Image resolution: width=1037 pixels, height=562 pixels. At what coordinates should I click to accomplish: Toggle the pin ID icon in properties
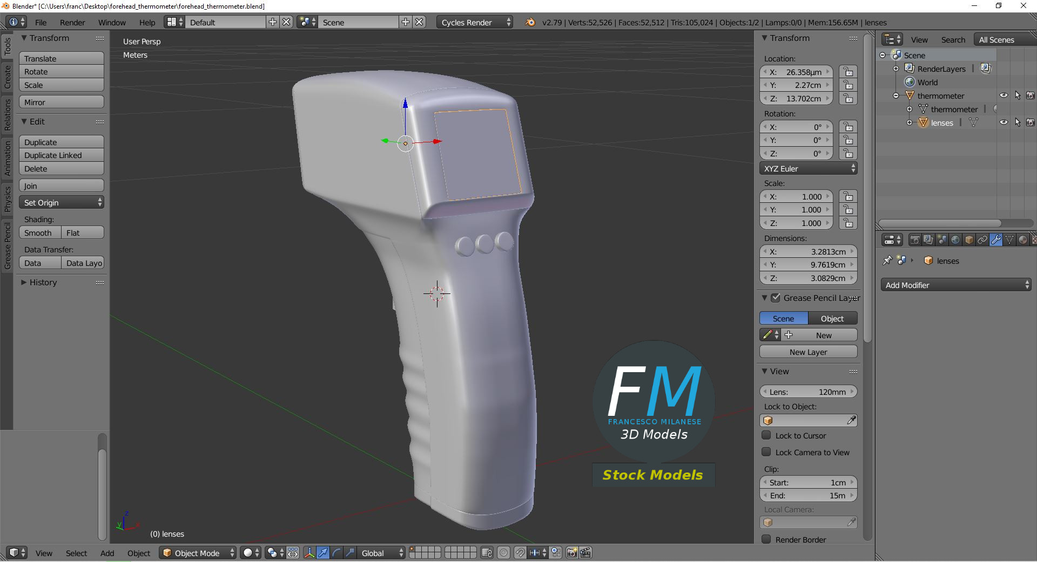887,261
